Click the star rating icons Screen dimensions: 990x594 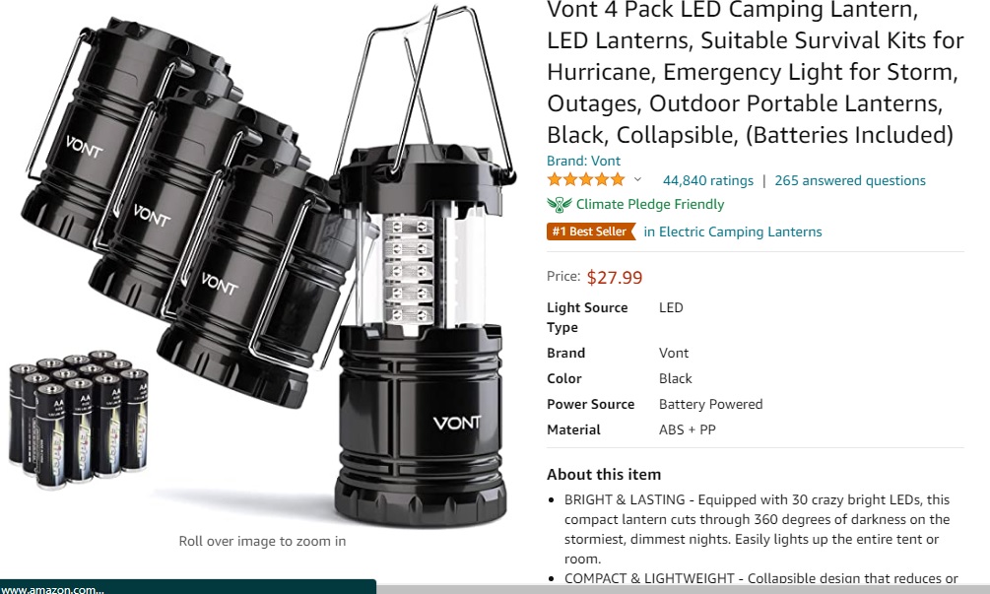(x=586, y=180)
